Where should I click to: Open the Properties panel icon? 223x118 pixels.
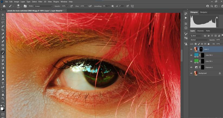(186, 24)
